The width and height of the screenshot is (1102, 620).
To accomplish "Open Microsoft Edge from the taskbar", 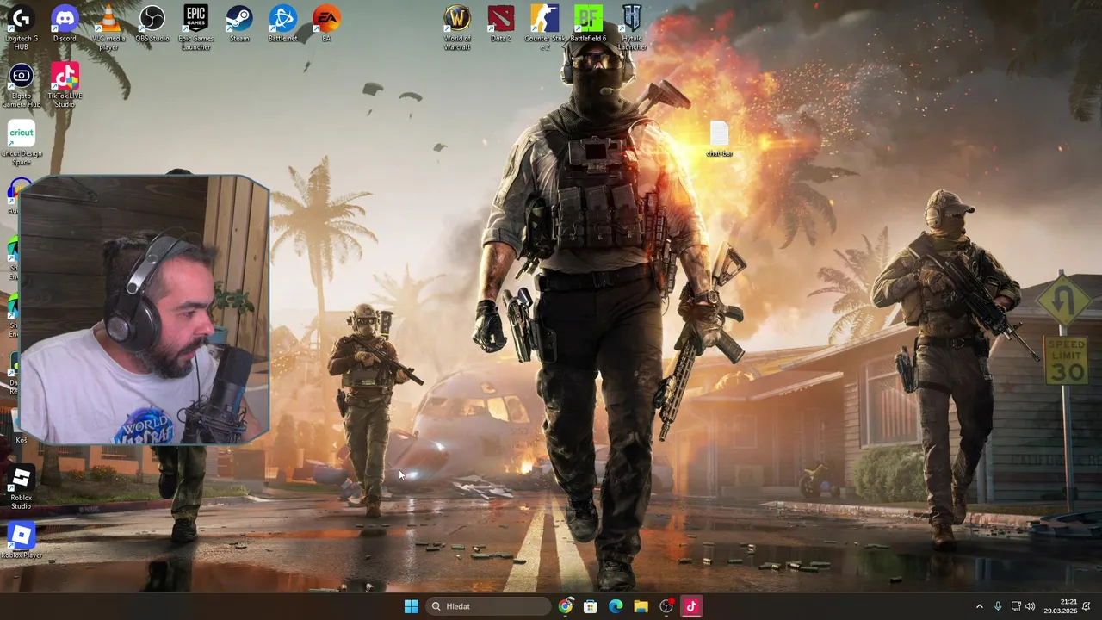I will (616, 606).
